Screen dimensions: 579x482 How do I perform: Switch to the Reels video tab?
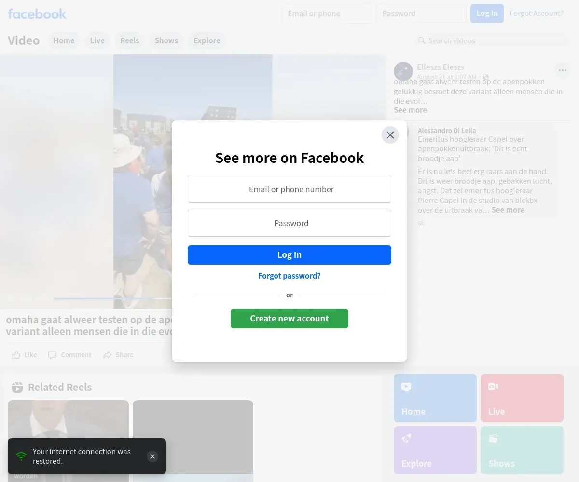pyautogui.click(x=129, y=40)
